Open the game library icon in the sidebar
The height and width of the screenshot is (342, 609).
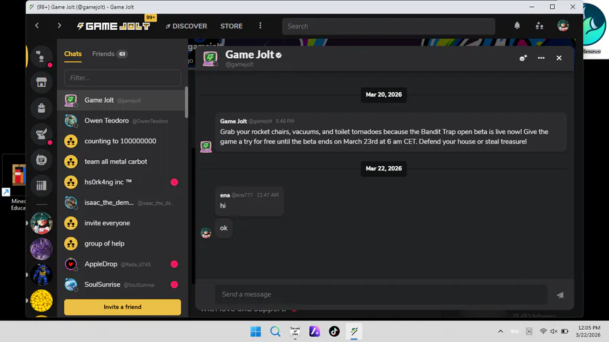(x=41, y=160)
